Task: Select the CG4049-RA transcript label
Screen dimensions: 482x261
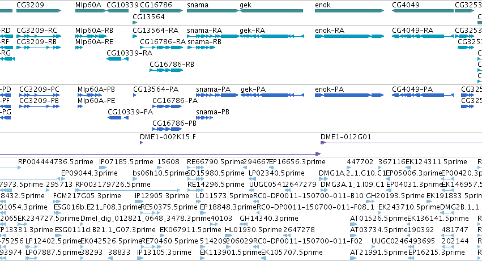Action: [412, 31]
